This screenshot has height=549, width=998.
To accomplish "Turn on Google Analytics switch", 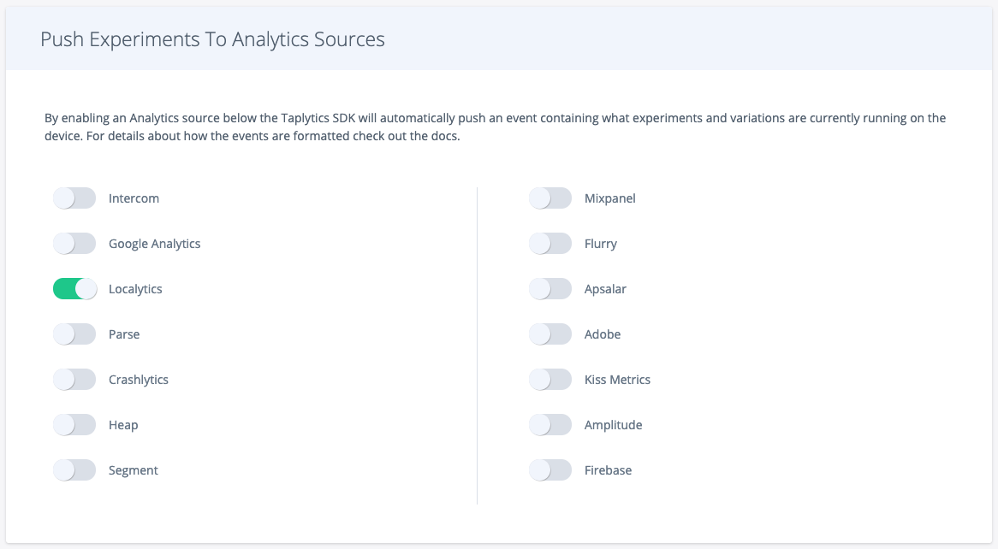I will coord(74,244).
